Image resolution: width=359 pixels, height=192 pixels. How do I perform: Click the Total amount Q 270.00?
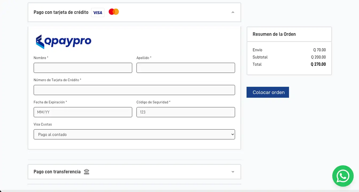[318, 64]
